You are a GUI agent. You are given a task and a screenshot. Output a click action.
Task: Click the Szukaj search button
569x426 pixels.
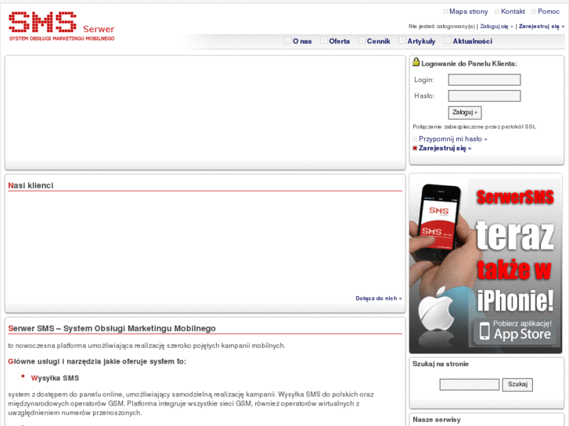click(517, 385)
